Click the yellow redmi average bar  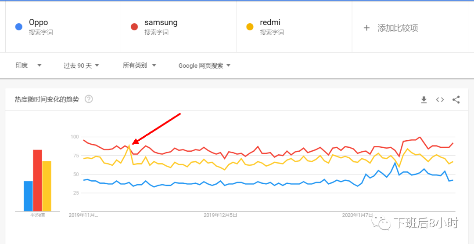[47, 186]
